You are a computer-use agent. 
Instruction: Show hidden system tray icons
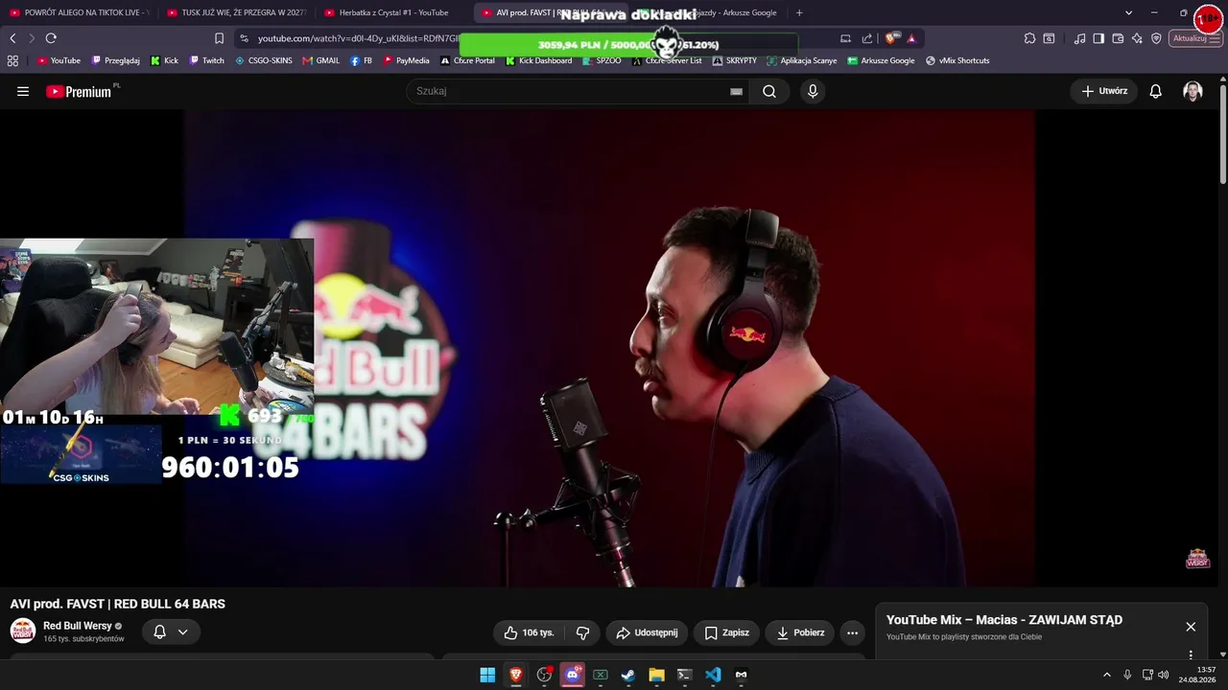(x=1106, y=675)
